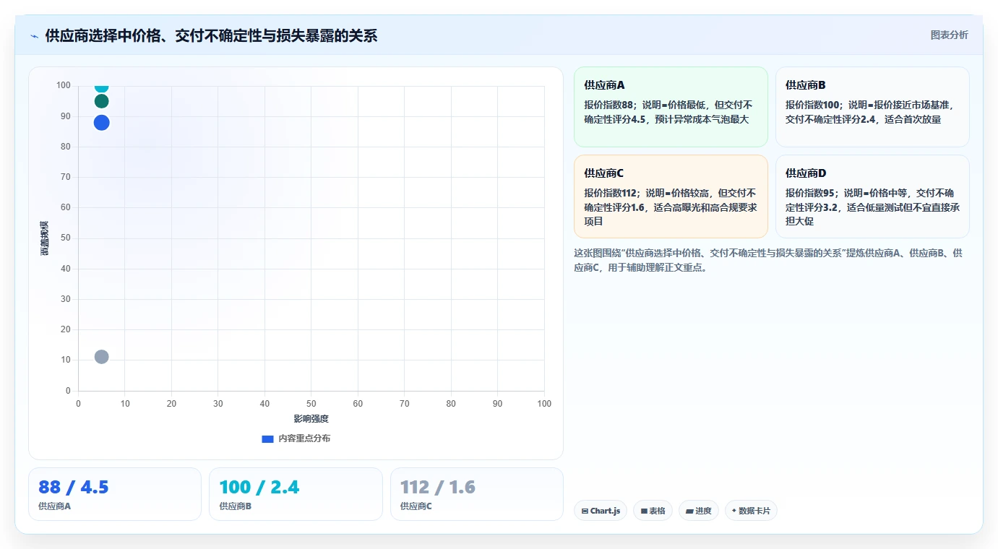
Task: Select the gray bubble near value 11
Action: (101, 357)
